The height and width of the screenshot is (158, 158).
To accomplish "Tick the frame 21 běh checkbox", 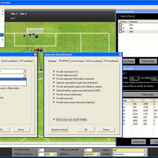I will click(120, 28).
